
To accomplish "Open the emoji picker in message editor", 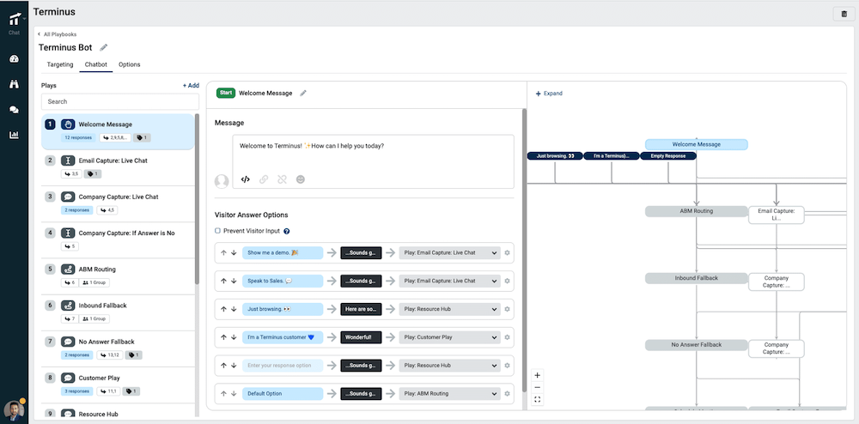I will 301,179.
